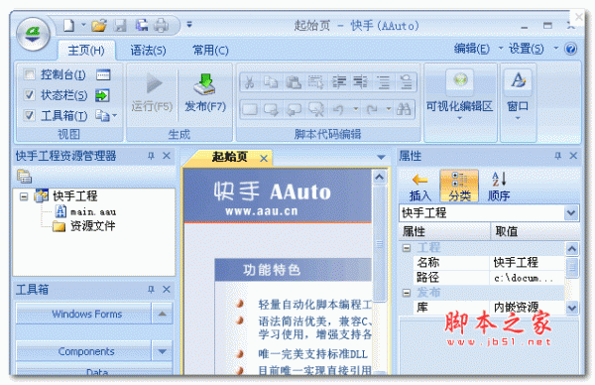
Task: Switch to the 语法(S) ribbon tab
Action: [148, 51]
